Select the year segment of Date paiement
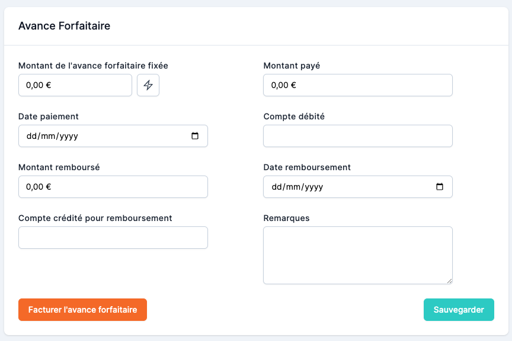This screenshot has width=512, height=341. click(68, 136)
